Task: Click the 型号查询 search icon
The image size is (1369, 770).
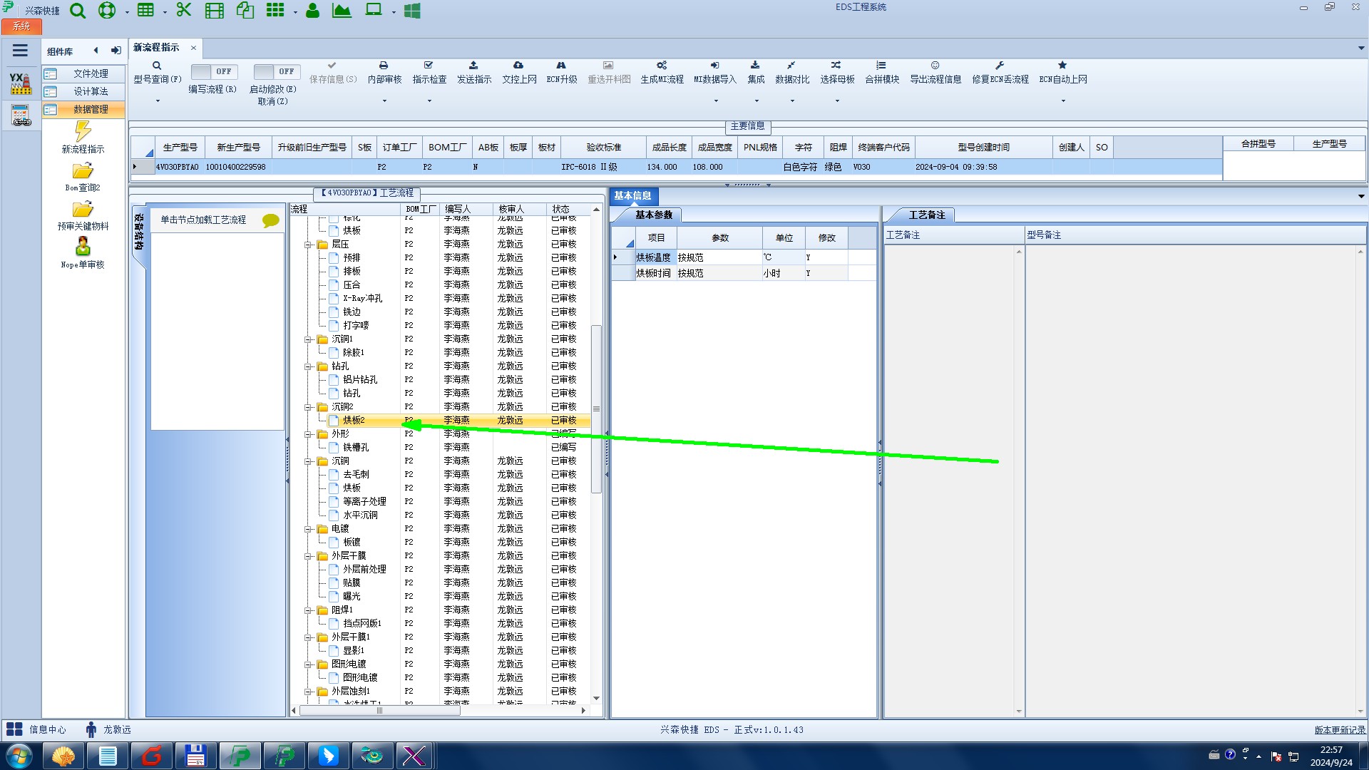Action: [x=157, y=66]
